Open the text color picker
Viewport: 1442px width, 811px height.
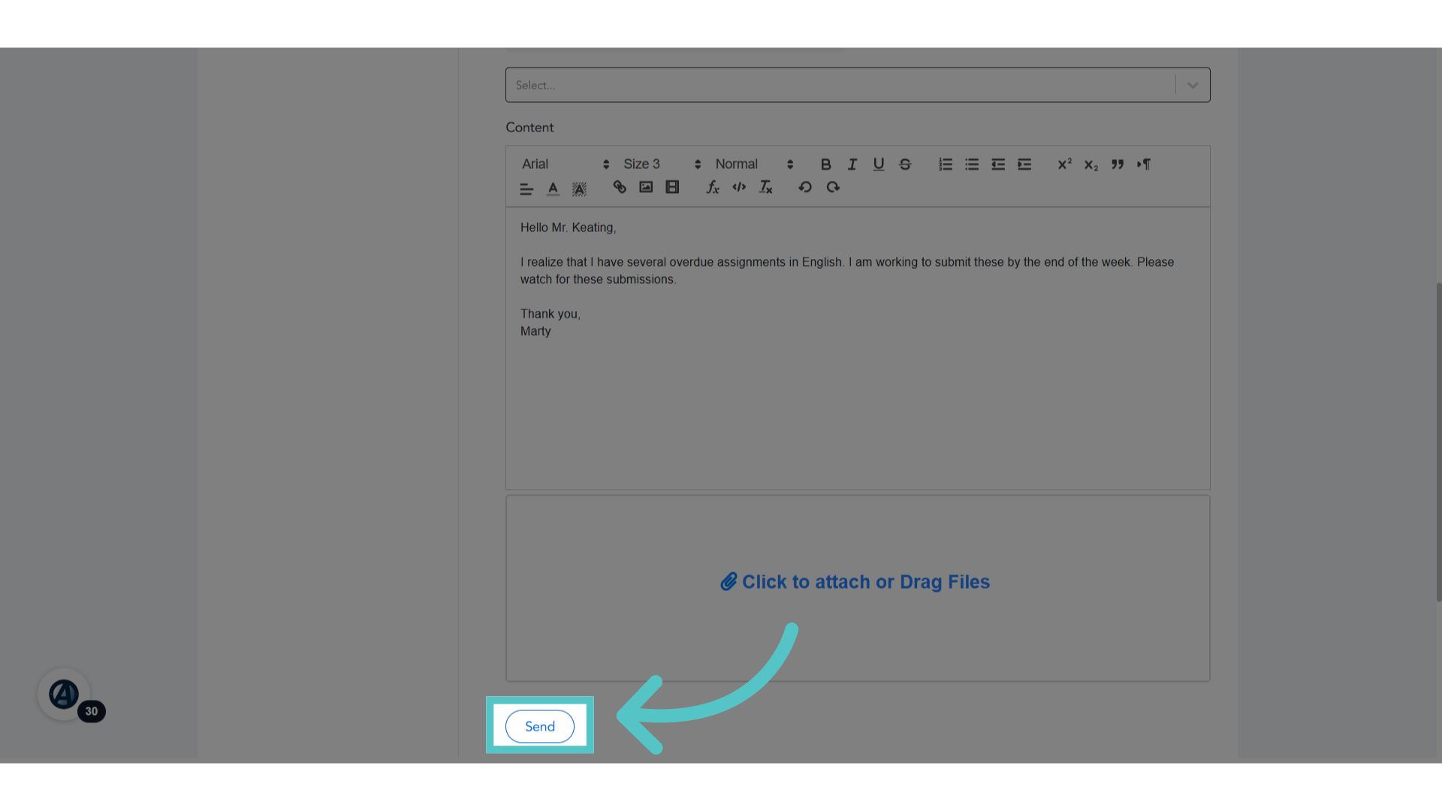point(553,188)
